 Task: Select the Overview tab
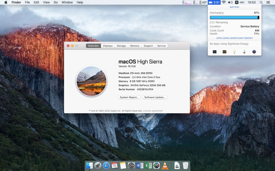click(93, 46)
